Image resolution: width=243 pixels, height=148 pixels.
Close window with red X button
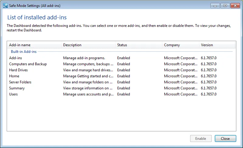point(235,6)
